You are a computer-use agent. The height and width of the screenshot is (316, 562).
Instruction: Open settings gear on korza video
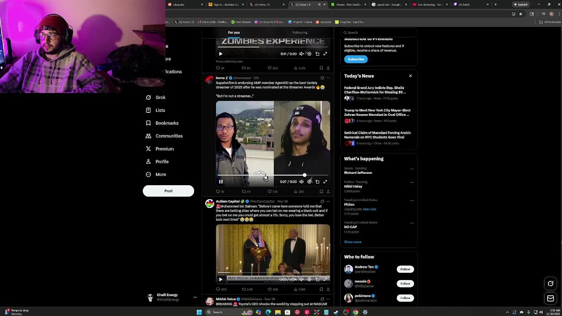(309, 182)
